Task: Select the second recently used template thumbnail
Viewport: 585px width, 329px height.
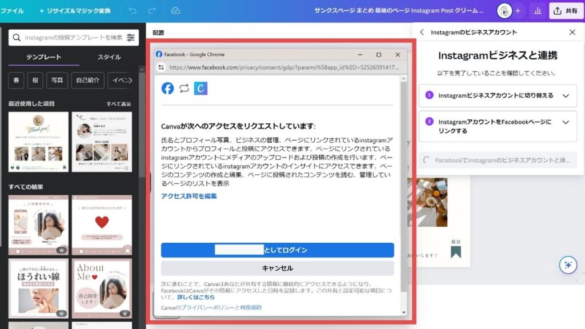Action: [102, 142]
